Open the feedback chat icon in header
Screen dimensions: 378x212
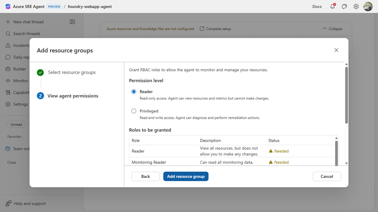coord(344,6)
